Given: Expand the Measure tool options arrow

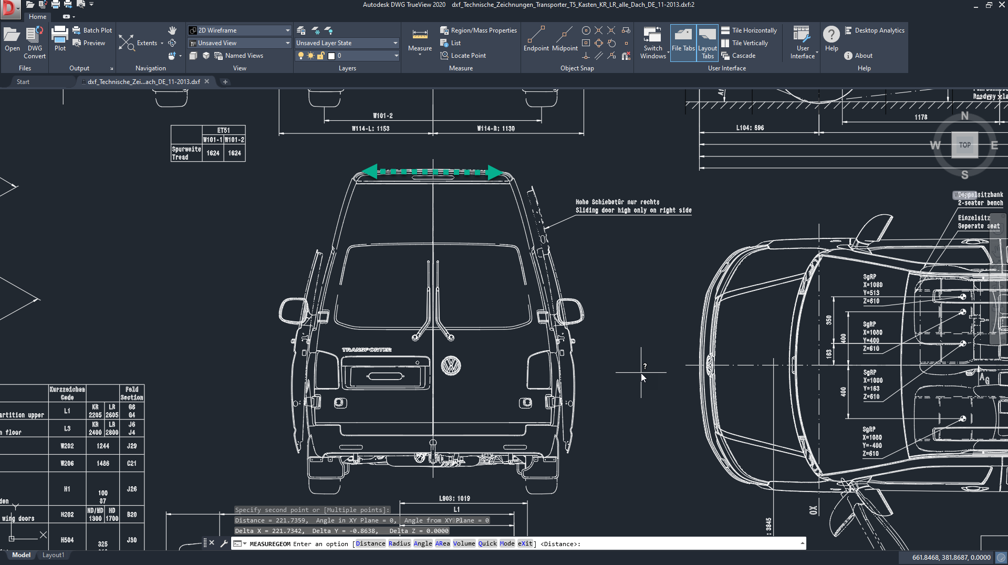Looking at the screenshot, I should (x=420, y=55).
